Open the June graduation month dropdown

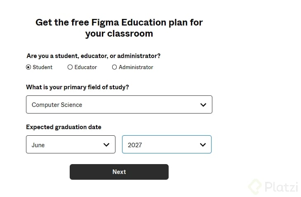click(70, 145)
